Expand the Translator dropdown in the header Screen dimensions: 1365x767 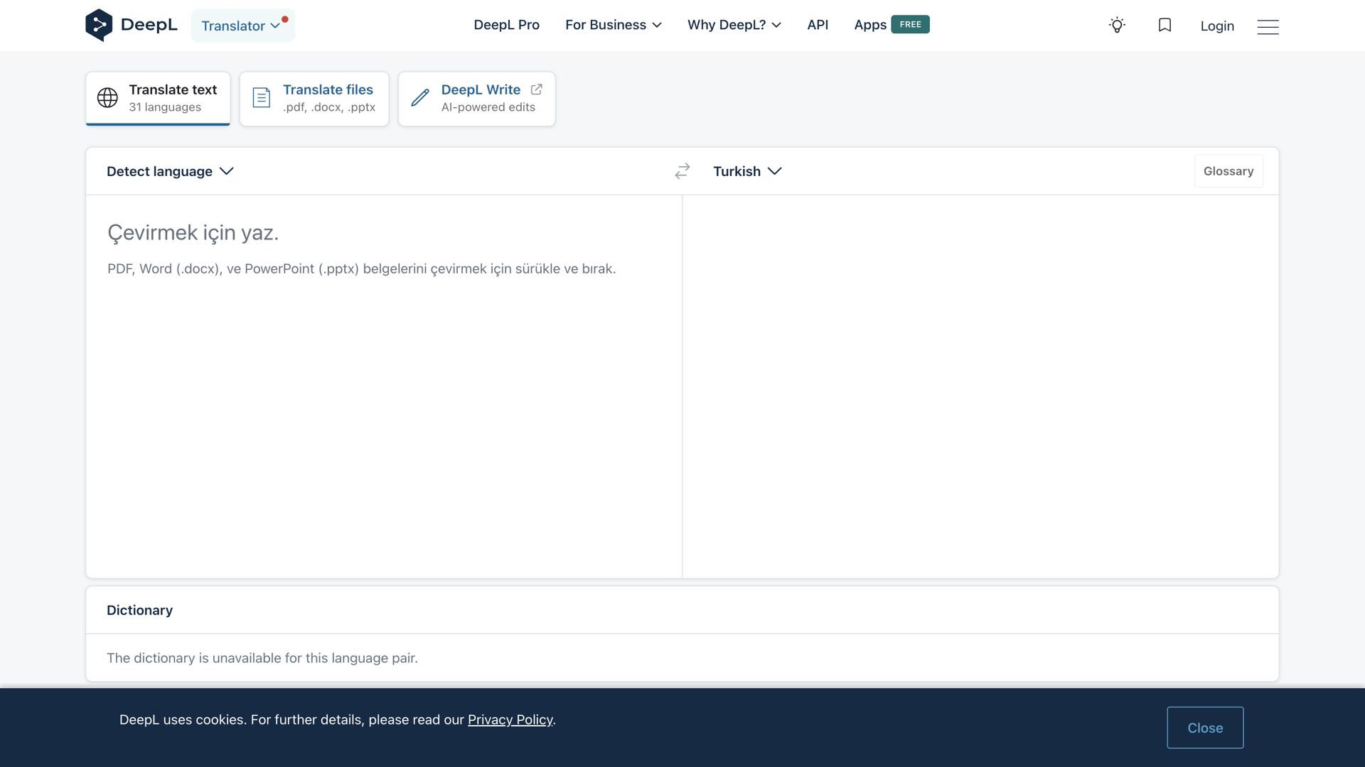[242, 26]
